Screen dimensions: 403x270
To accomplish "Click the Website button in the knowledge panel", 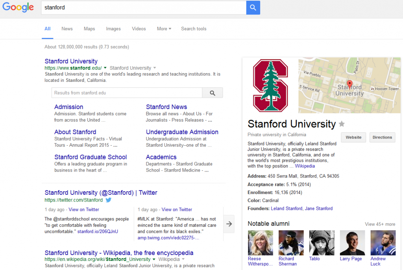I will pos(353,137).
